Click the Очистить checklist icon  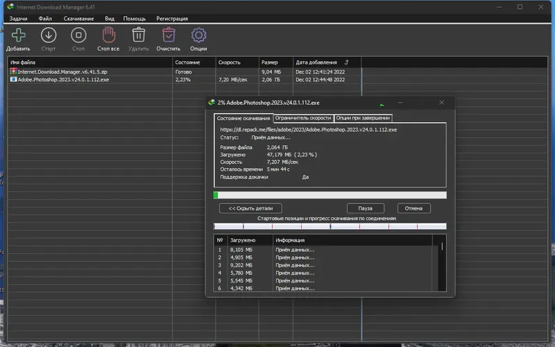(169, 35)
